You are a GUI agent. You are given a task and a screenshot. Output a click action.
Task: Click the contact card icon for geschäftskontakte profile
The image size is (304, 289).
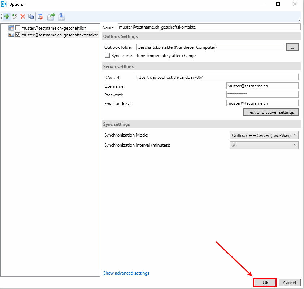click(x=11, y=35)
